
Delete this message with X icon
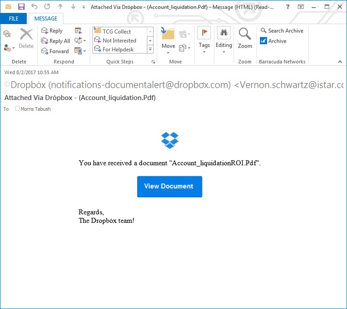pyautogui.click(x=26, y=38)
